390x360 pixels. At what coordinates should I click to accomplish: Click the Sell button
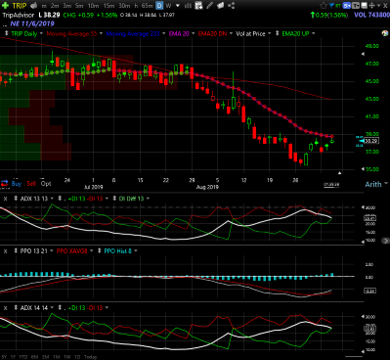[x=31, y=184]
